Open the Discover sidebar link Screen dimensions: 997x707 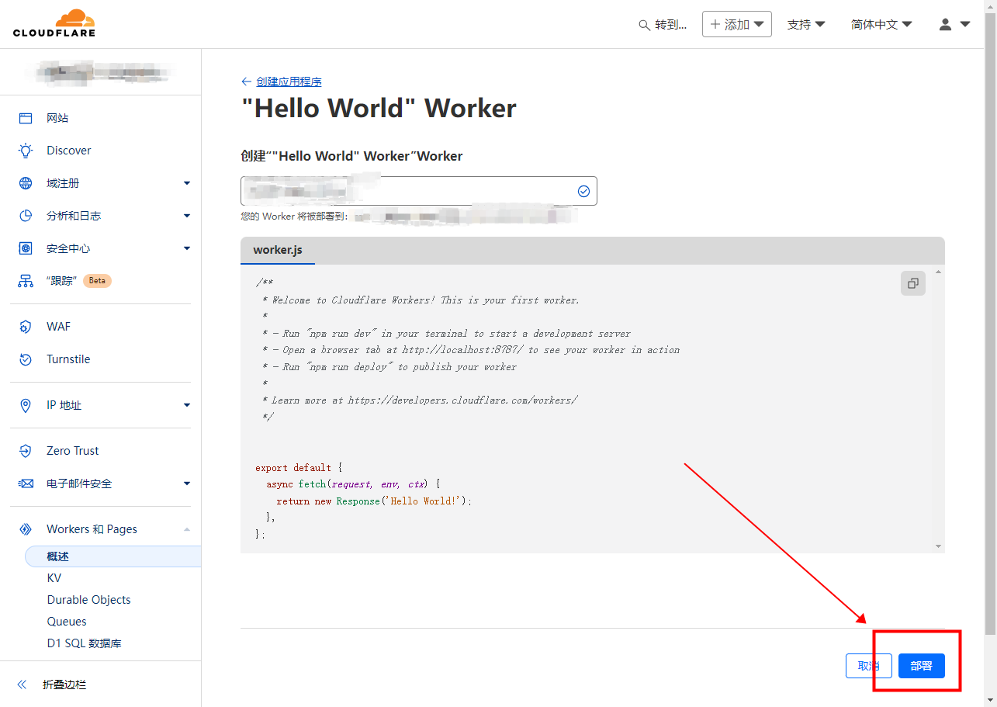tap(69, 151)
